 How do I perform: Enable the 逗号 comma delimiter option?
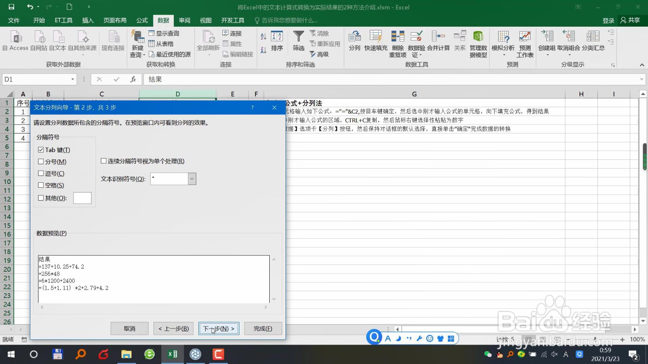click(41, 173)
